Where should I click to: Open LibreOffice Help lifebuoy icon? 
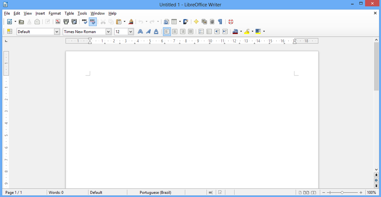tap(231, 22)
